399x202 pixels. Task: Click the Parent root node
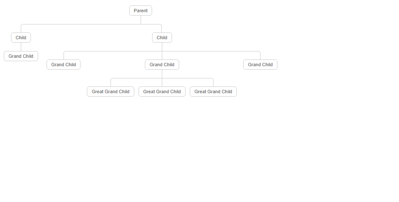[141, 11]
